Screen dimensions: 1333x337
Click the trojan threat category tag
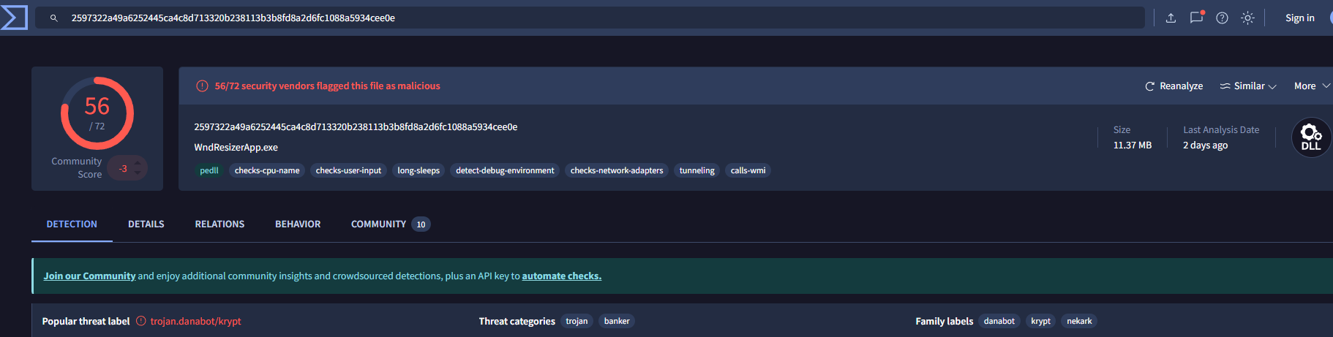[x=577, y=321]
